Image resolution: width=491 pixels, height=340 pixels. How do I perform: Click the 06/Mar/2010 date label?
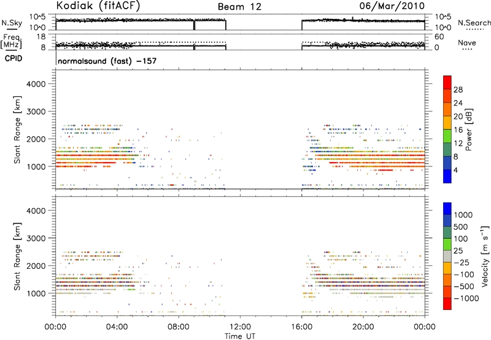(392, 6)
